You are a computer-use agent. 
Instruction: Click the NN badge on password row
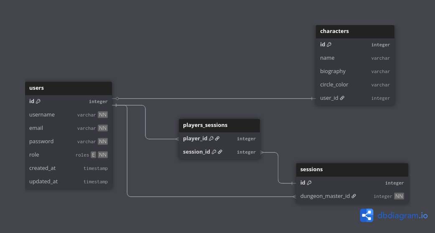coord(103,141)
